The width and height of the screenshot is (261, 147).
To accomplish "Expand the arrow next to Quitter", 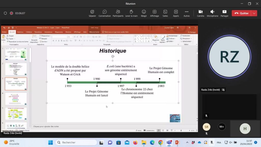I will click(x=254, y=13).
